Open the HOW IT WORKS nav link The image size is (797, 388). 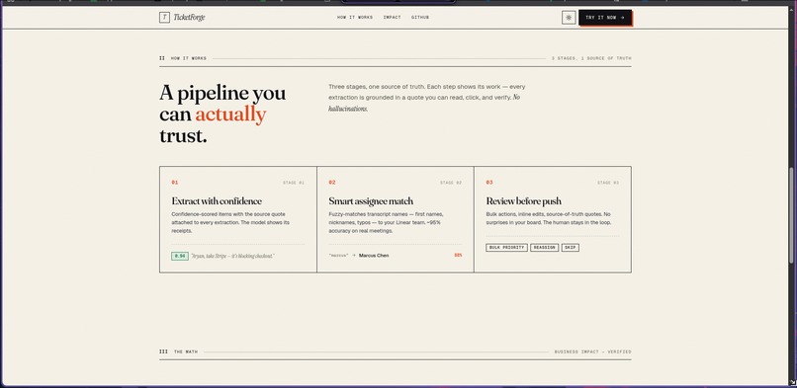(355, 17)
